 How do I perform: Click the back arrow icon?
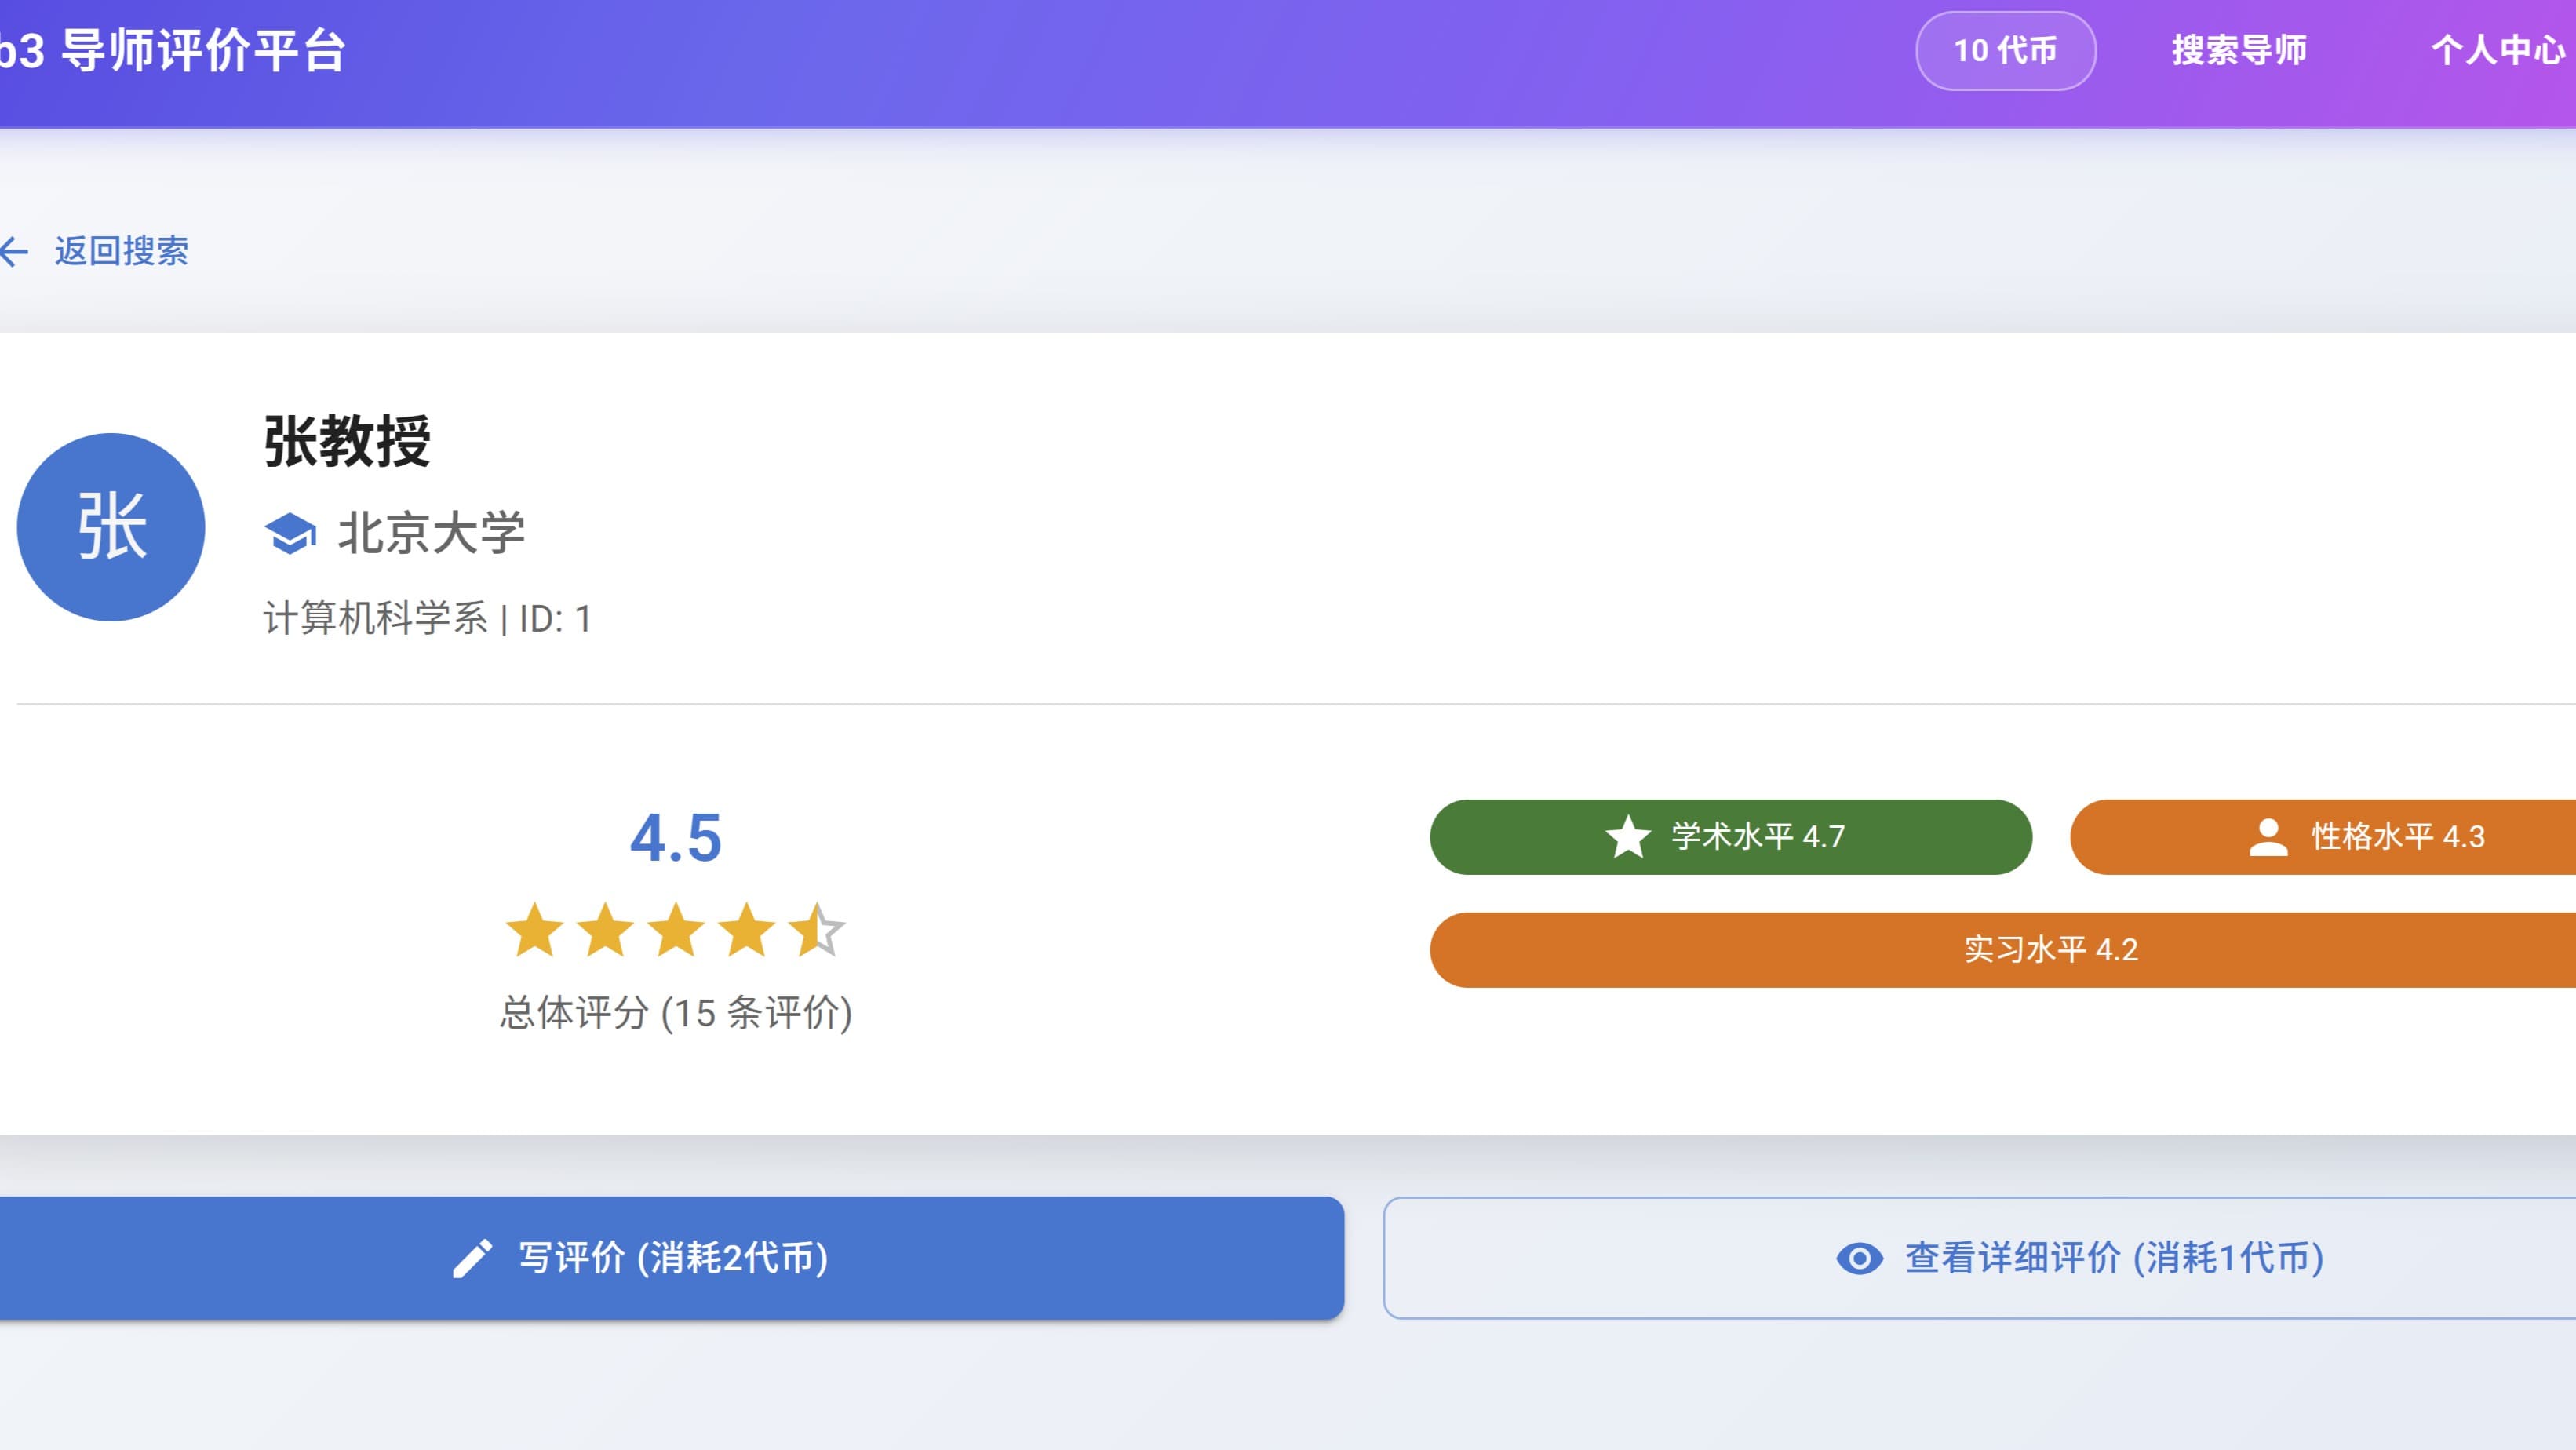click(14, 251)
